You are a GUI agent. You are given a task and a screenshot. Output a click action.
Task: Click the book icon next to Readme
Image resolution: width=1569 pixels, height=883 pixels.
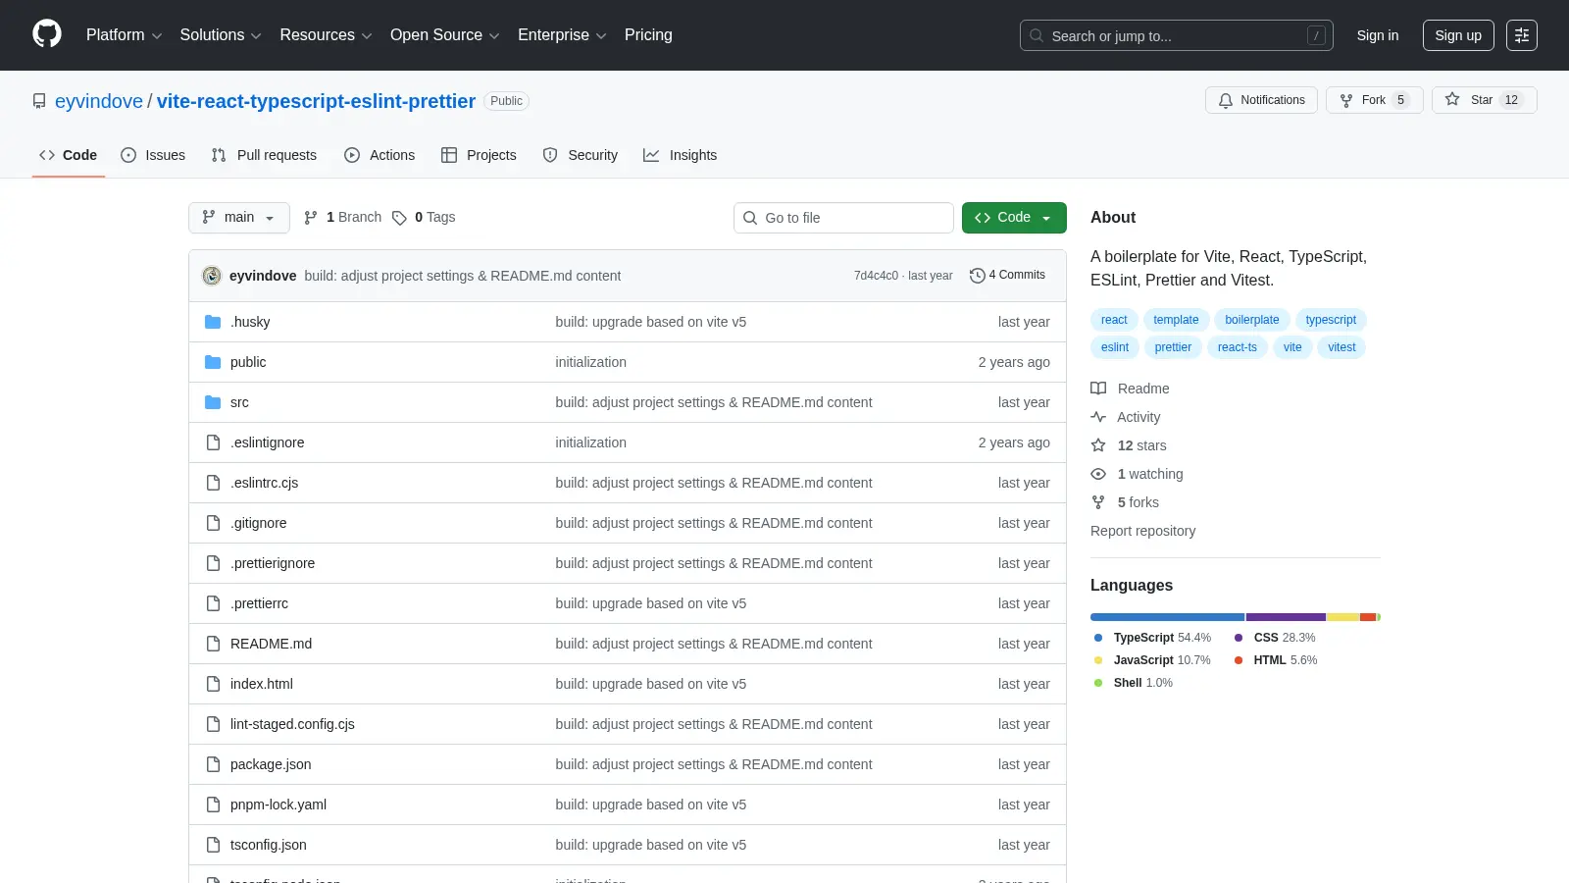(1098, 389)
